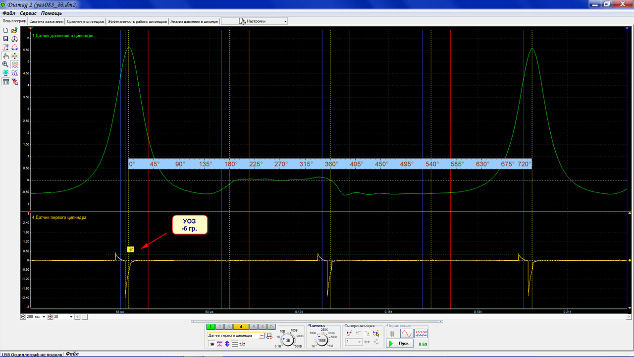
Task: Click the converging sync arrows icon
Action: [x=367, y=342]
